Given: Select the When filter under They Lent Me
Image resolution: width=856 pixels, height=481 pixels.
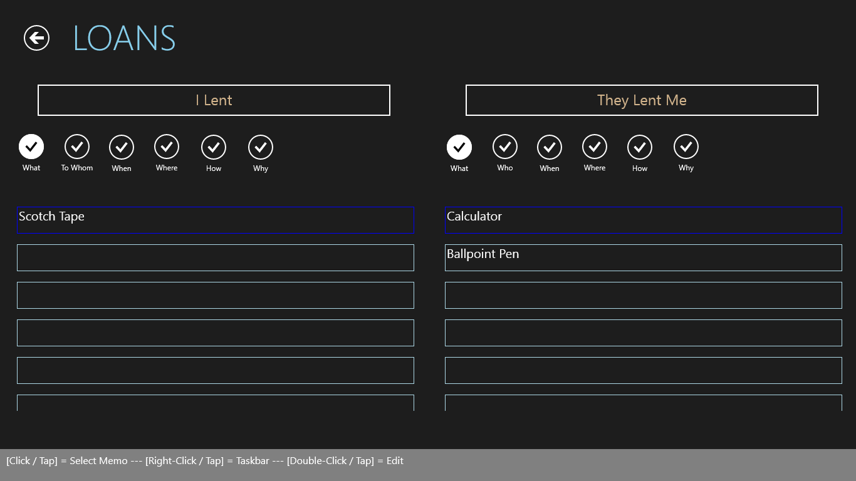Looking at the screenshot, I should pos(550,148).
